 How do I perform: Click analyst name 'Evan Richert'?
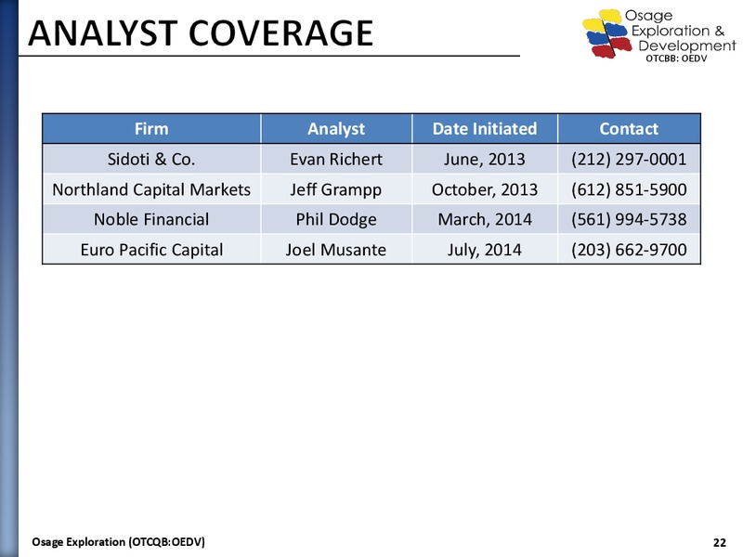click(336, 159)
